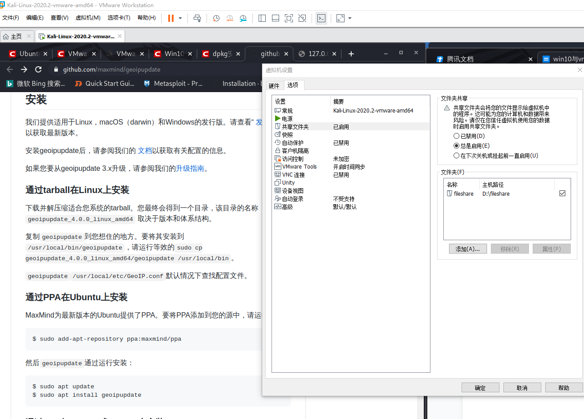Open the Quick Start Gui bookmark

coord(105,84)
